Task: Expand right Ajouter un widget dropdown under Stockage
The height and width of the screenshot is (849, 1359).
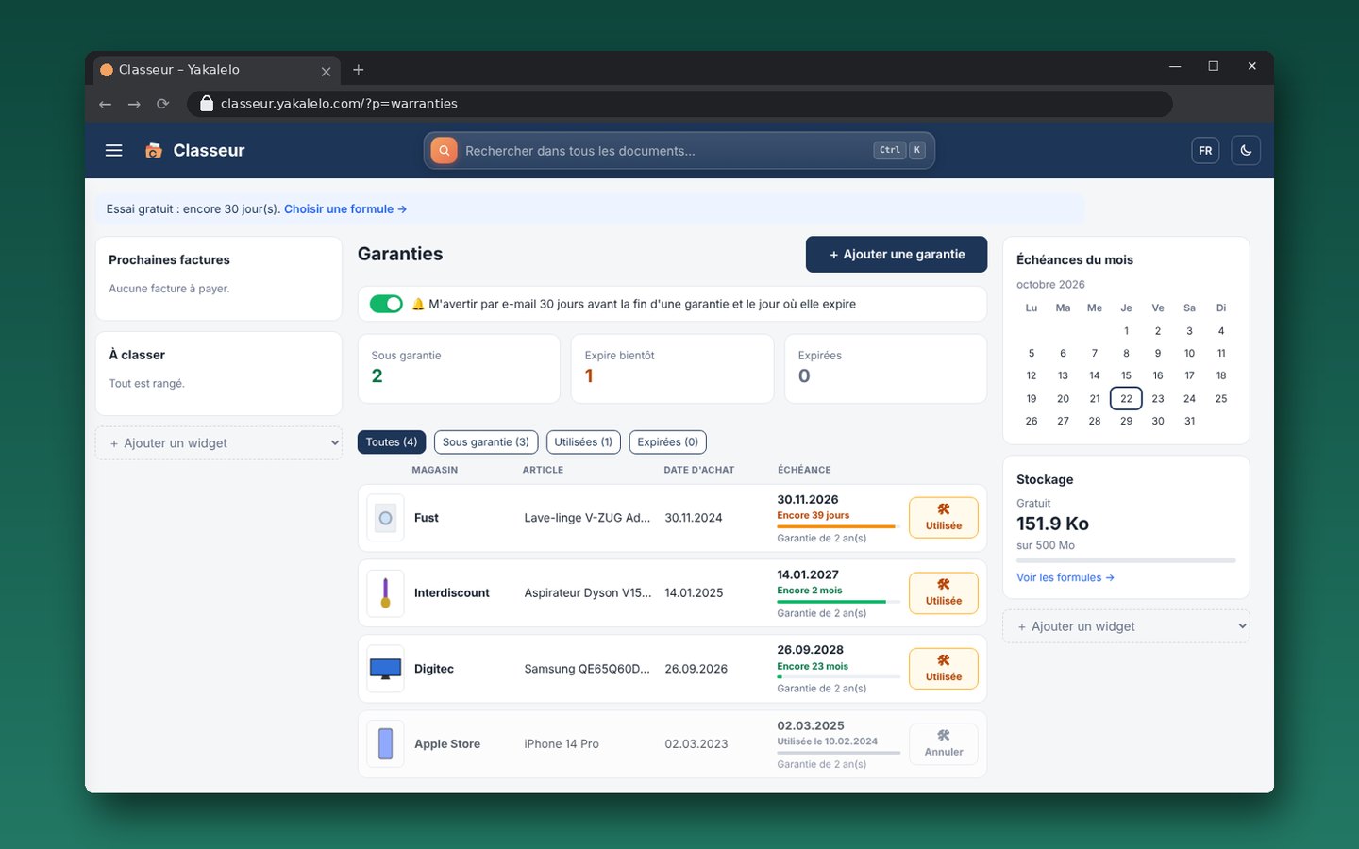Action: coord(1126,626)
